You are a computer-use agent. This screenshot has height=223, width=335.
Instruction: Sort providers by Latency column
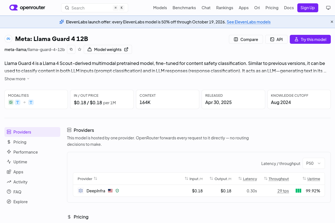[x=248, y=179]
